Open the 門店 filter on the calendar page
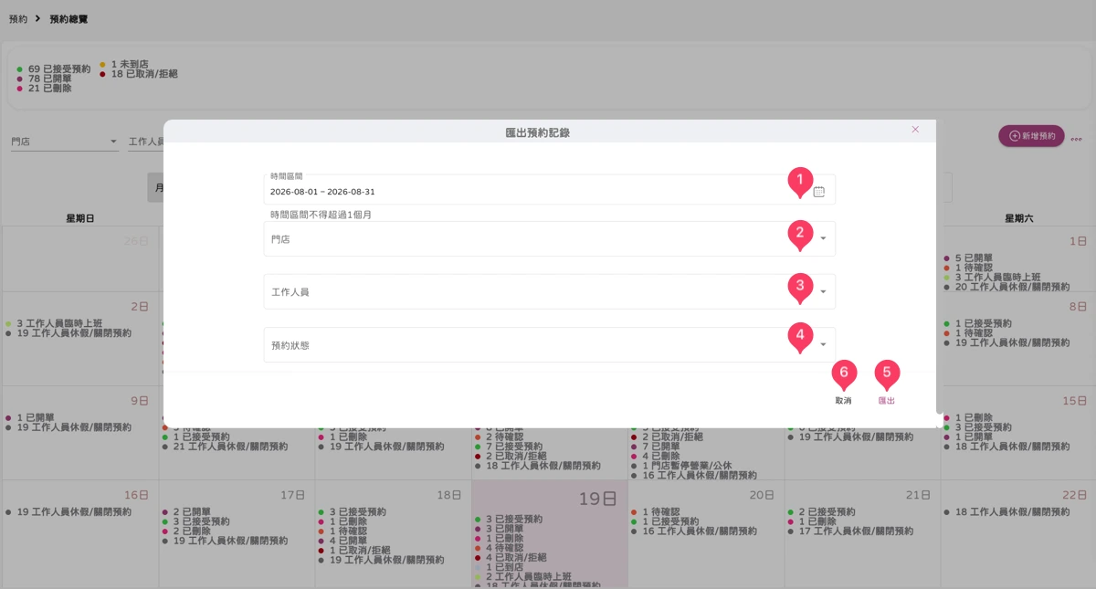This screenshot has width=1096, height=589. (x=65, y=142)
